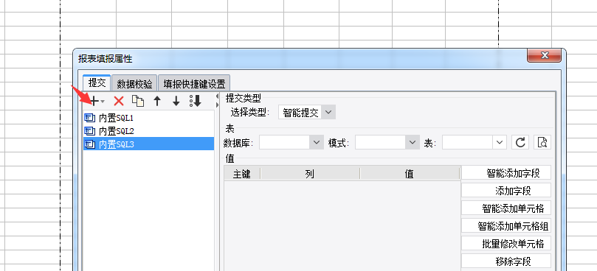
Task: Click the sort items icon
Action: [196, 101]
